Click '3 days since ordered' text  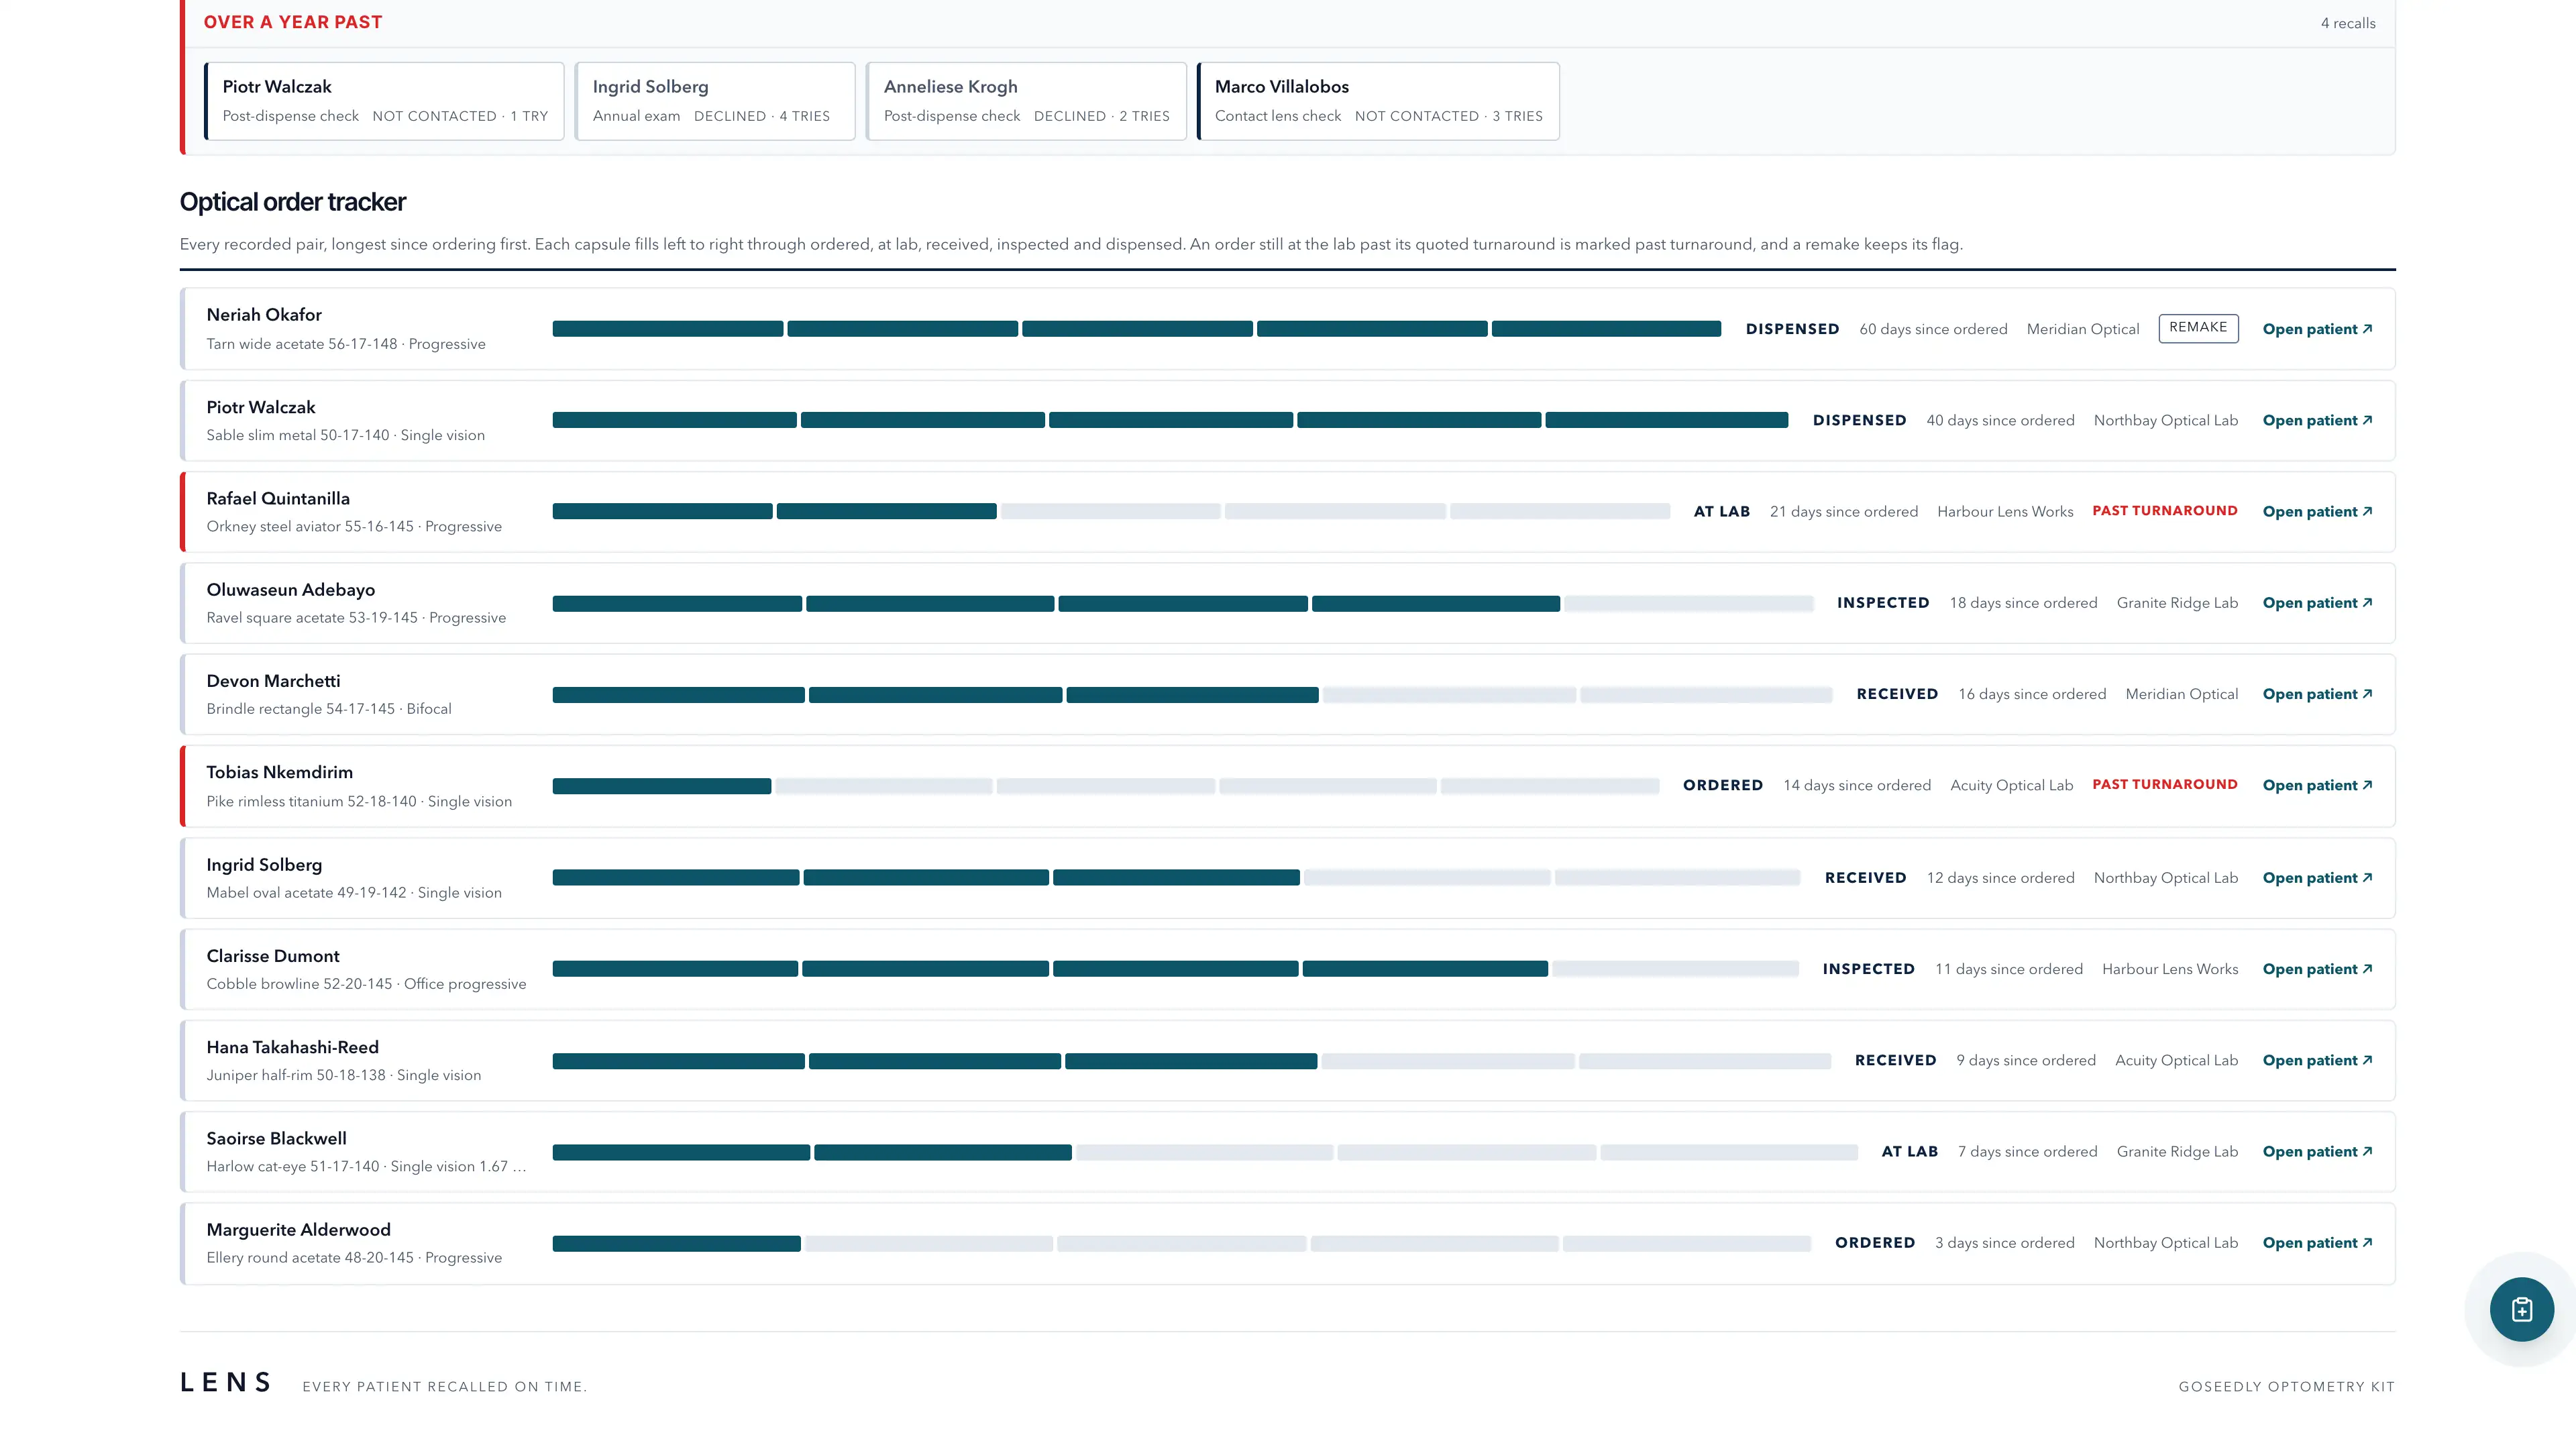click(2004, 1243)
